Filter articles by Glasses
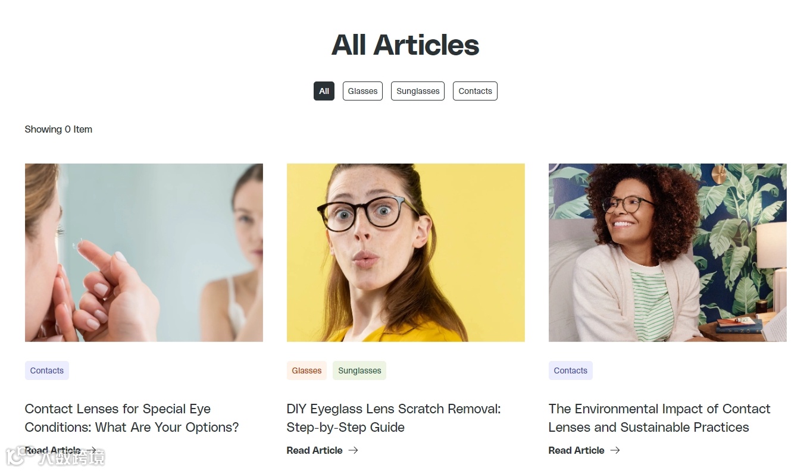 coord(362,91)
